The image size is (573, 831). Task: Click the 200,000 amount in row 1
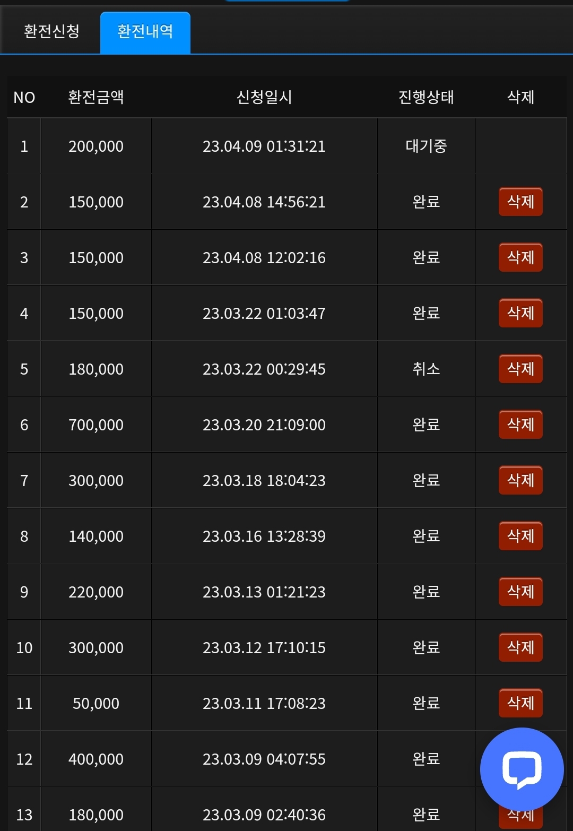pos(96,146)
